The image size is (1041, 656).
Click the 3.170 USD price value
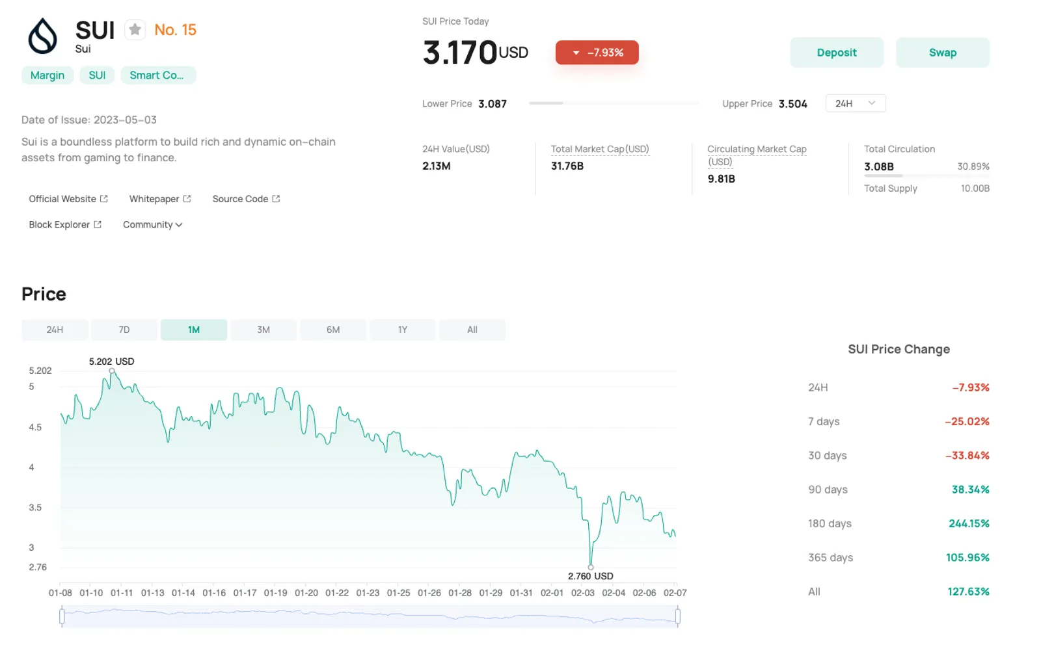(x=476, y=53)
